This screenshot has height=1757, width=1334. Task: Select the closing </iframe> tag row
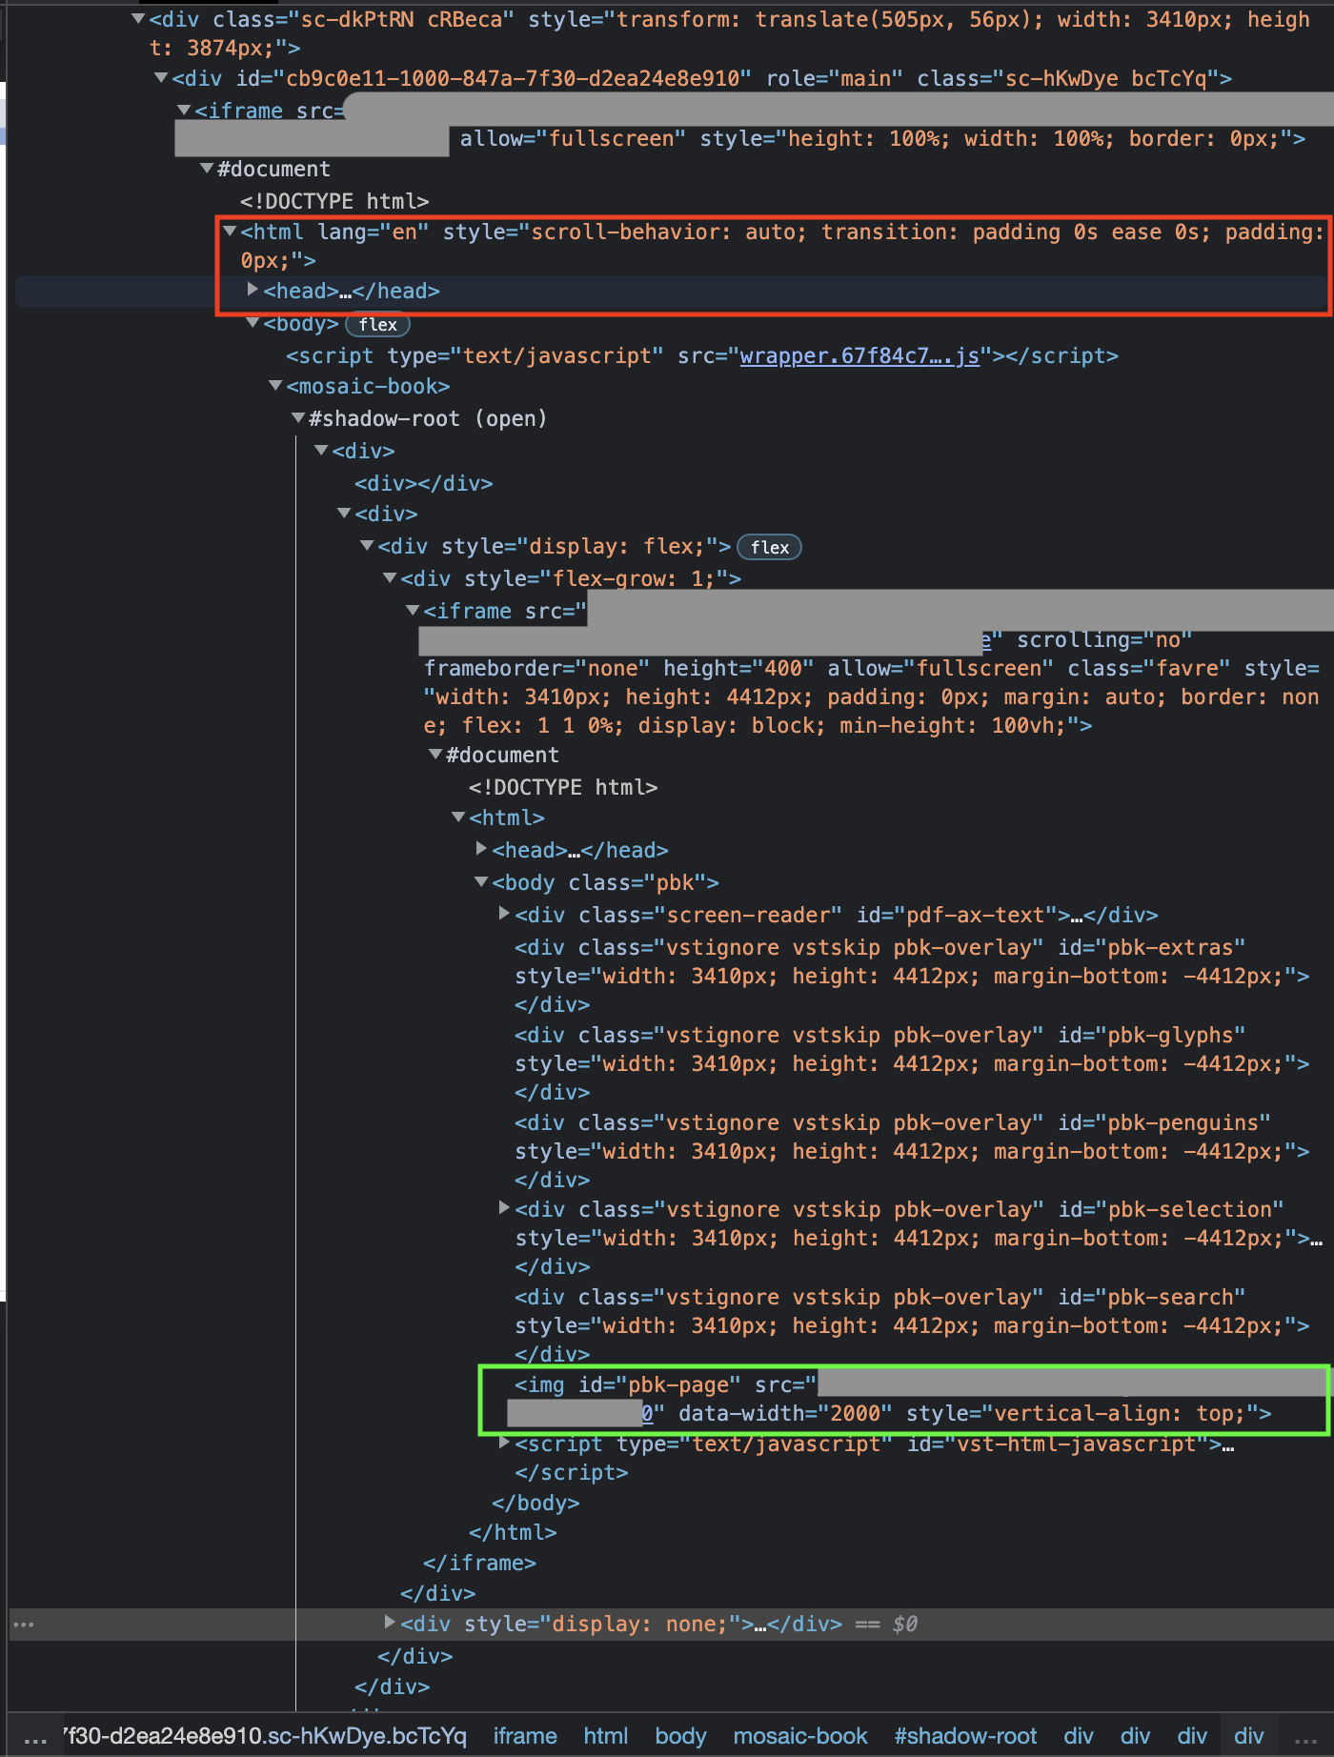point(479,1563)
